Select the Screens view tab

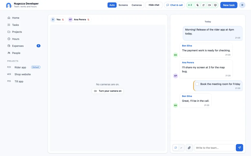point(123,5)
